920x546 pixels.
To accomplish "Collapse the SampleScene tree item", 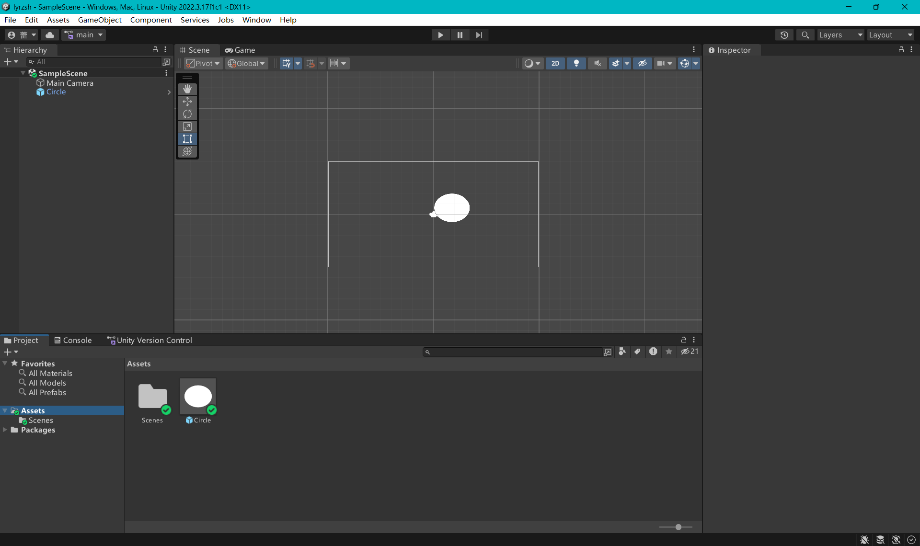I will [23, 73].
